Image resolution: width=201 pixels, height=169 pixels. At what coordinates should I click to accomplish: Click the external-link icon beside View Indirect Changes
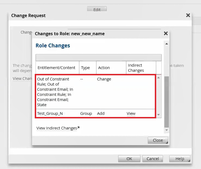(78, 128)
